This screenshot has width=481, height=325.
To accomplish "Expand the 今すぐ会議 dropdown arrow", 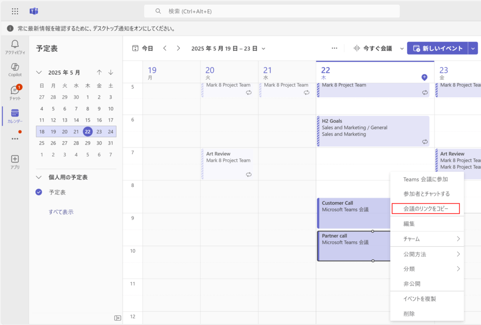I will 402,48.
